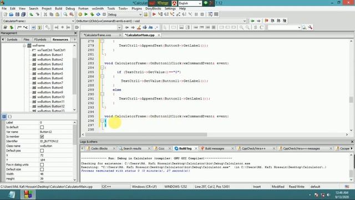Image resolution: width=355 pixels, height=200 pixels.
Task: Click the Highlight marker pen icon
Action: [139, 27]
